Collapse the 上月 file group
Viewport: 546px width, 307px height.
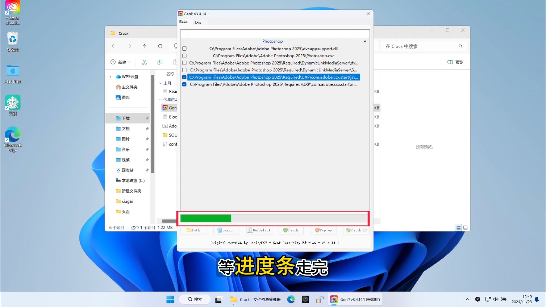coord(160,83)
